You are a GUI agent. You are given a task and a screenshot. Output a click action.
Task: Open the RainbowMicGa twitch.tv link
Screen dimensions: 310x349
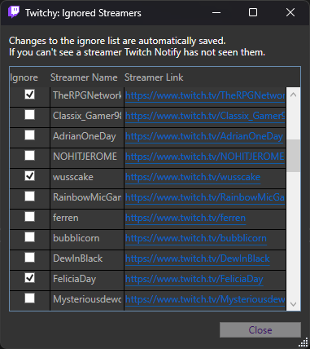click(205, 197)
